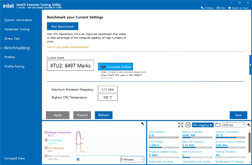The width and height of the screenshot is (252, 165).
Task: Open the Help question mark icon
Action: click(x=218, y=8)
